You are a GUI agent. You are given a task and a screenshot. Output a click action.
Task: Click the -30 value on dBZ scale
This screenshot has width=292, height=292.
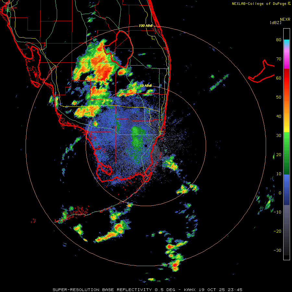tap(277, 250)
